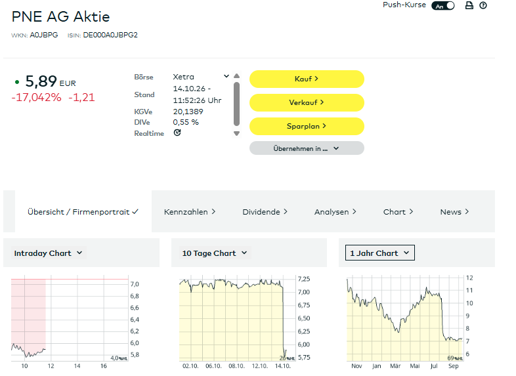The image size is (516, 376).
Task: Open the help question mark icon
Action: click(483, 5)
